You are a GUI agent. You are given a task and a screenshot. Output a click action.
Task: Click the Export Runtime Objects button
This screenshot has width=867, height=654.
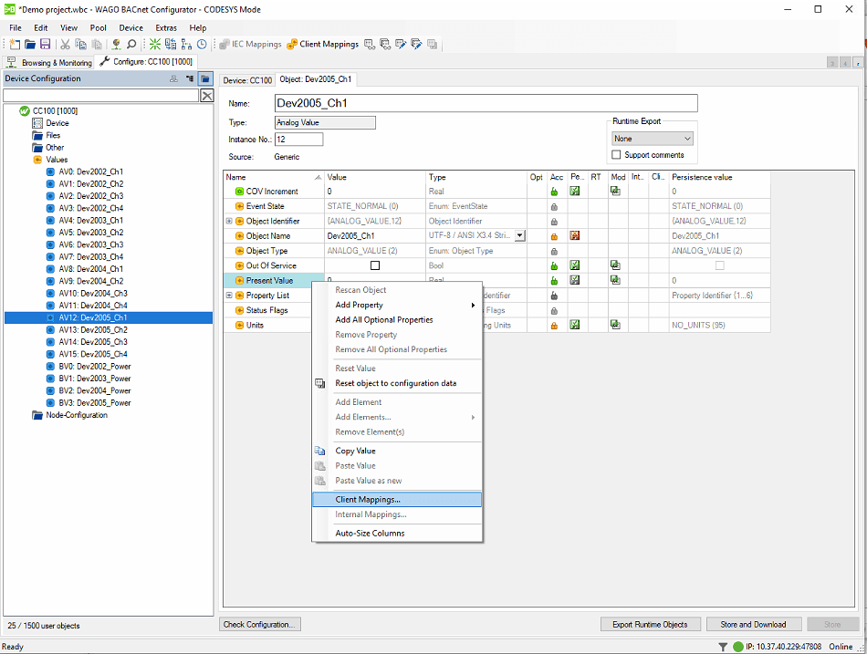(650, 624)
